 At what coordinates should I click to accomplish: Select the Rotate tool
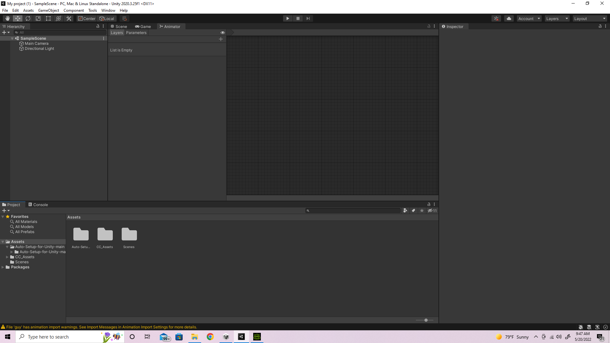click(28, 18)
